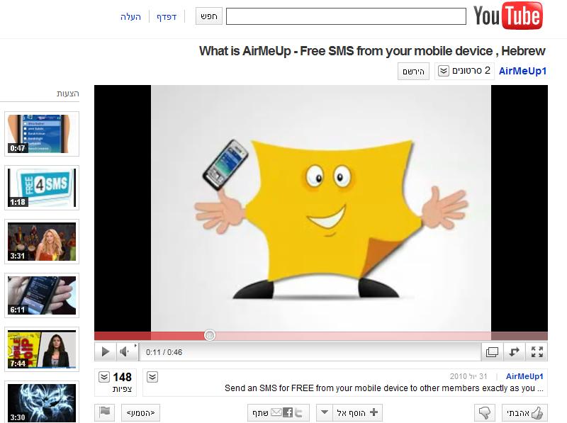Viewport: 567px width, 423px height.
Task: Open the 3:31 suggested video thumbnail
Action: click(42, 242)
